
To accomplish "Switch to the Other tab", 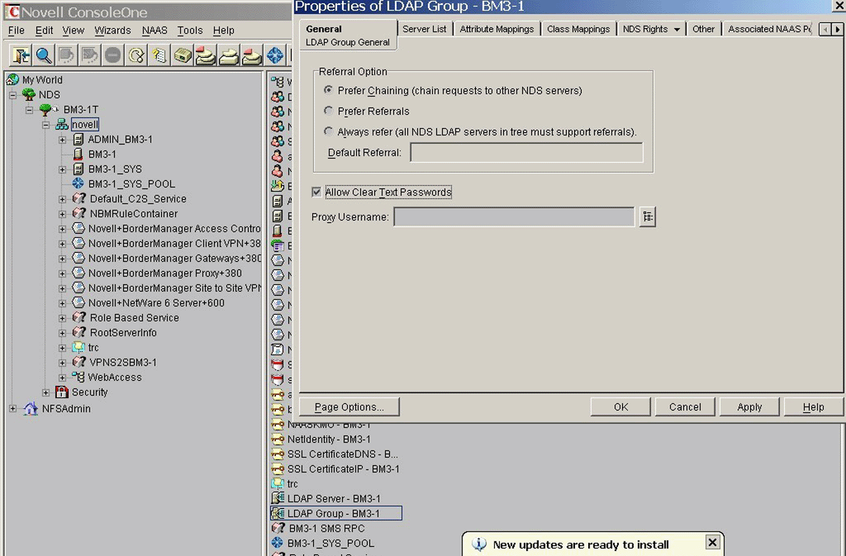I will click(x=703, y=28).
